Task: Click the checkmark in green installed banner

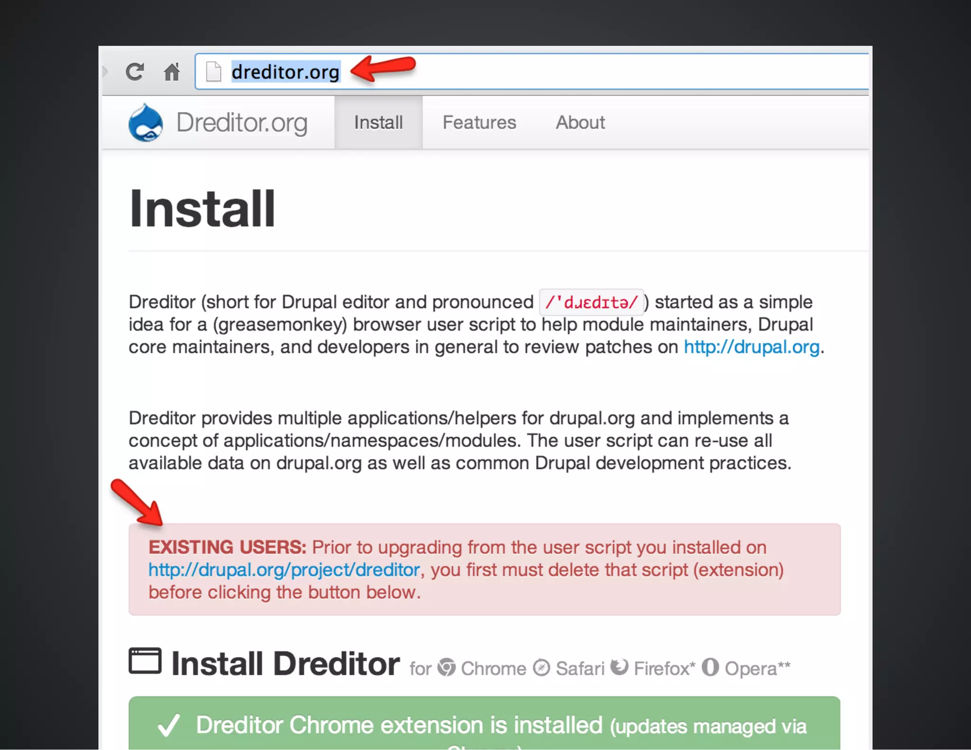Action: (x=169, y=725)
